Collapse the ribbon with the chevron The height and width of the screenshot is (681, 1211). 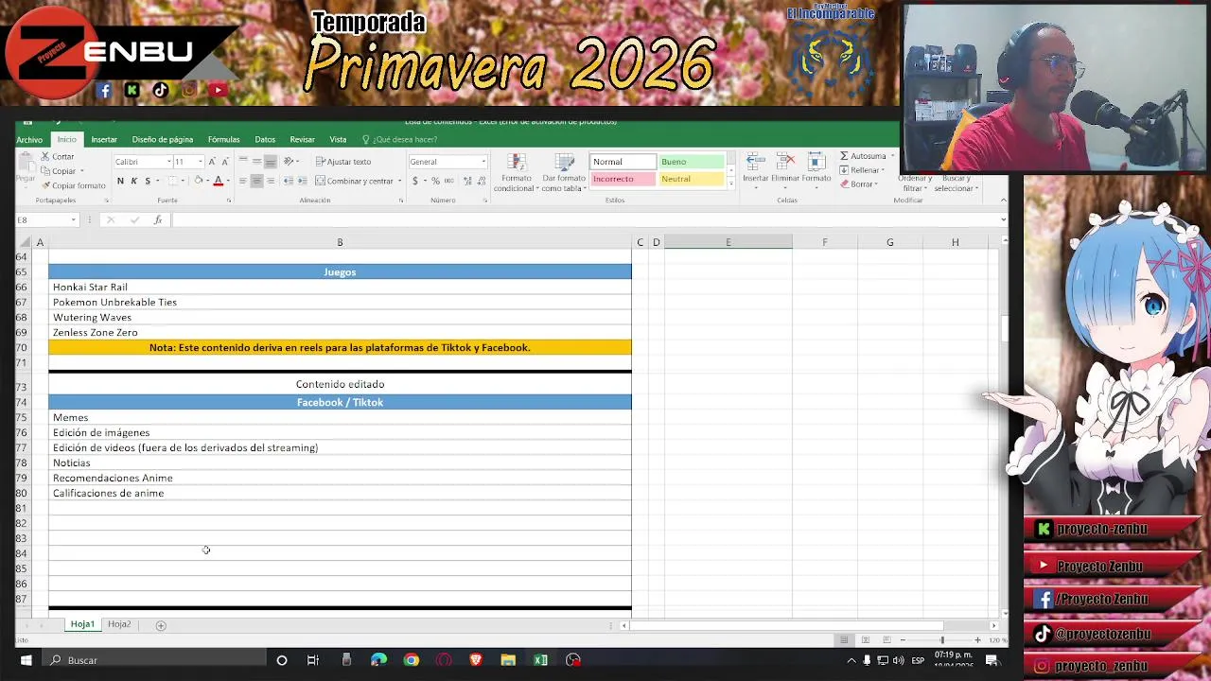[1003, 201]
